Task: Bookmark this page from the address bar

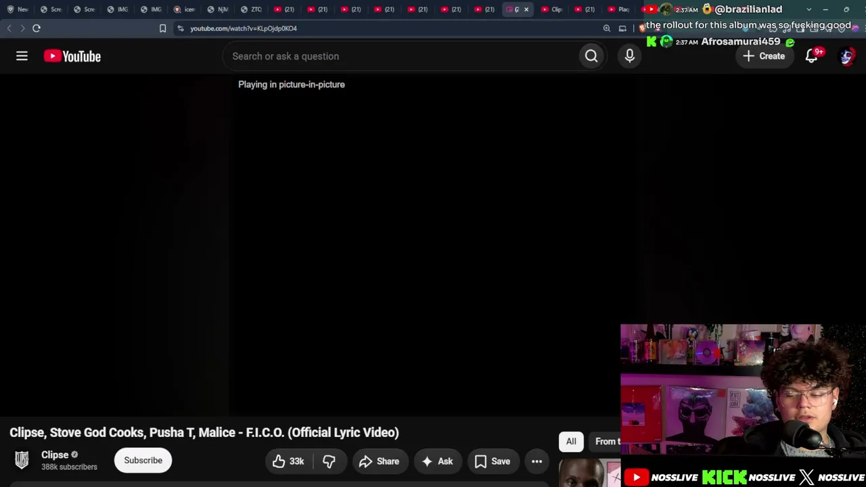Action: click(x=162, y=28)
